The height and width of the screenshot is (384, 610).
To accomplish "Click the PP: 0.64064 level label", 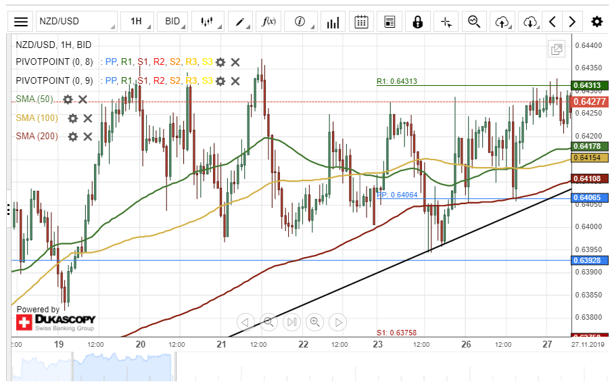I will click(397, 195).
